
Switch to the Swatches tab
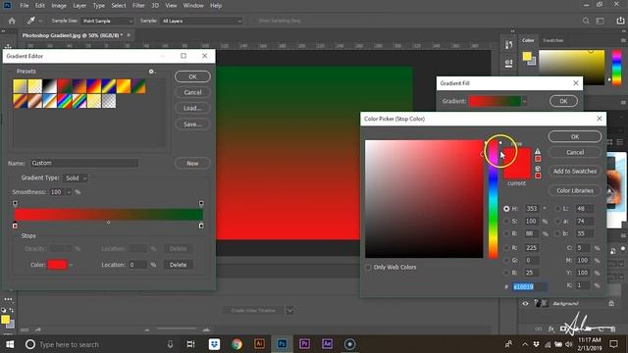(x=553, y=40)
